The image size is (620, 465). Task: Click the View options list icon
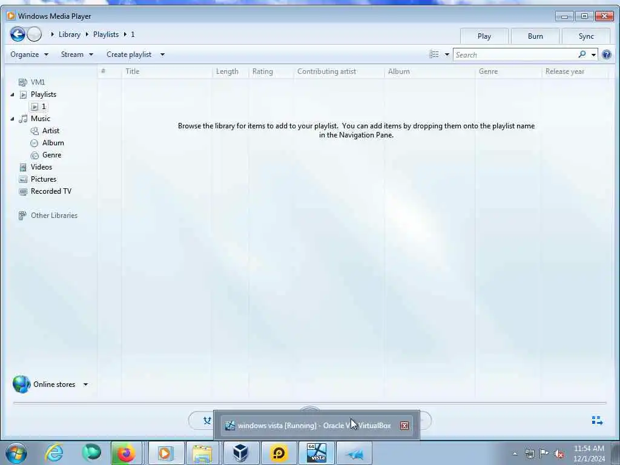tap(434, 54)
